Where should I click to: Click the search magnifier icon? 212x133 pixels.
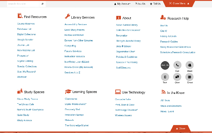tap(42, 4)
